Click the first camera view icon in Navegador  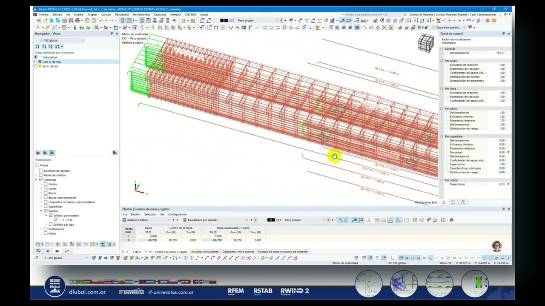click(38, 153)
